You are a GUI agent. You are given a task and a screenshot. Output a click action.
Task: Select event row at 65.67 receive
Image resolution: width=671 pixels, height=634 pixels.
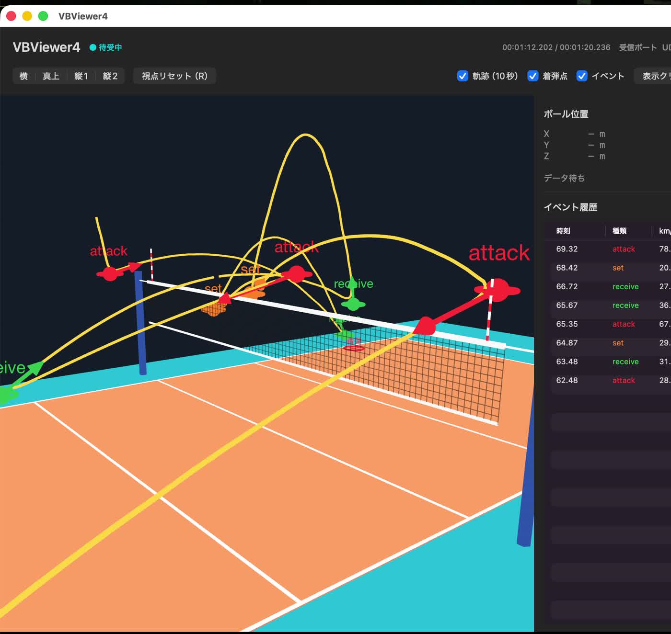[x=611, y=305]
